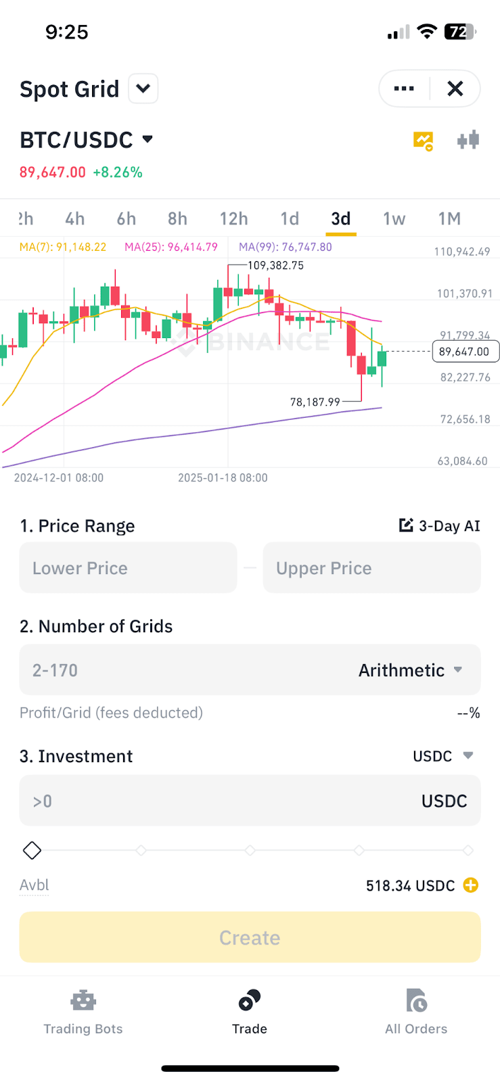
Task: Switch to the 1w chart interval
Action: coord(394,218)
